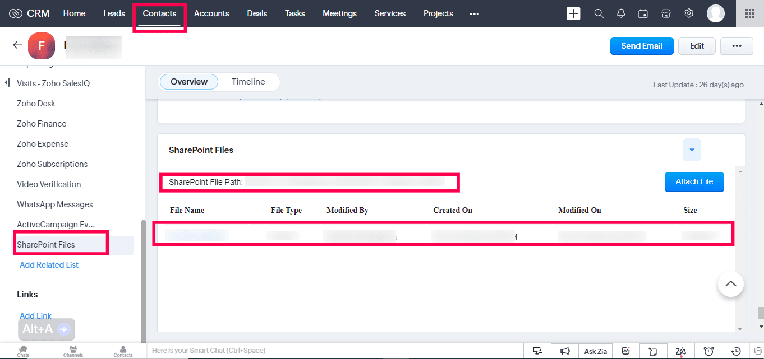764x359 pixels.
Task: Click the Alt+A voice assistant badge
Action: (x=47, y=329)
